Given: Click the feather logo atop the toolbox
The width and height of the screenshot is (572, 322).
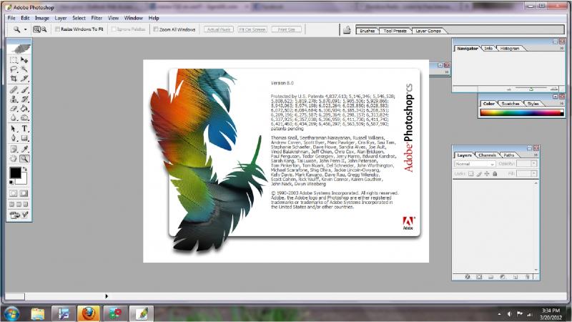Looking at the screenshot, I should click(x=19, y=48).
